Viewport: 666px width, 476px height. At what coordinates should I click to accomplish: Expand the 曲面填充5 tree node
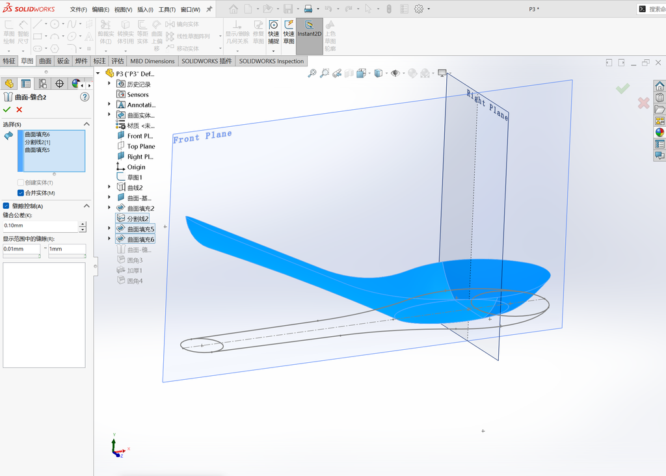tap(109, 228)
